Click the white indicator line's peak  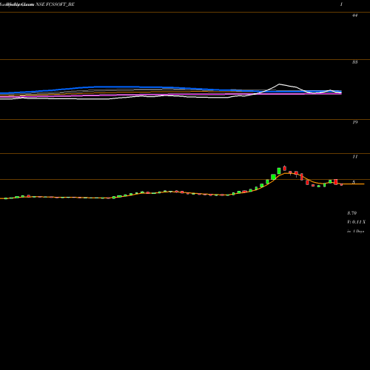tap(279, 84)
